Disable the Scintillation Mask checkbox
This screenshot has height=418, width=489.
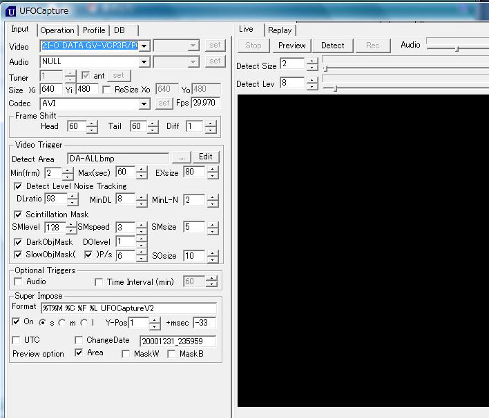click(19, 215)
